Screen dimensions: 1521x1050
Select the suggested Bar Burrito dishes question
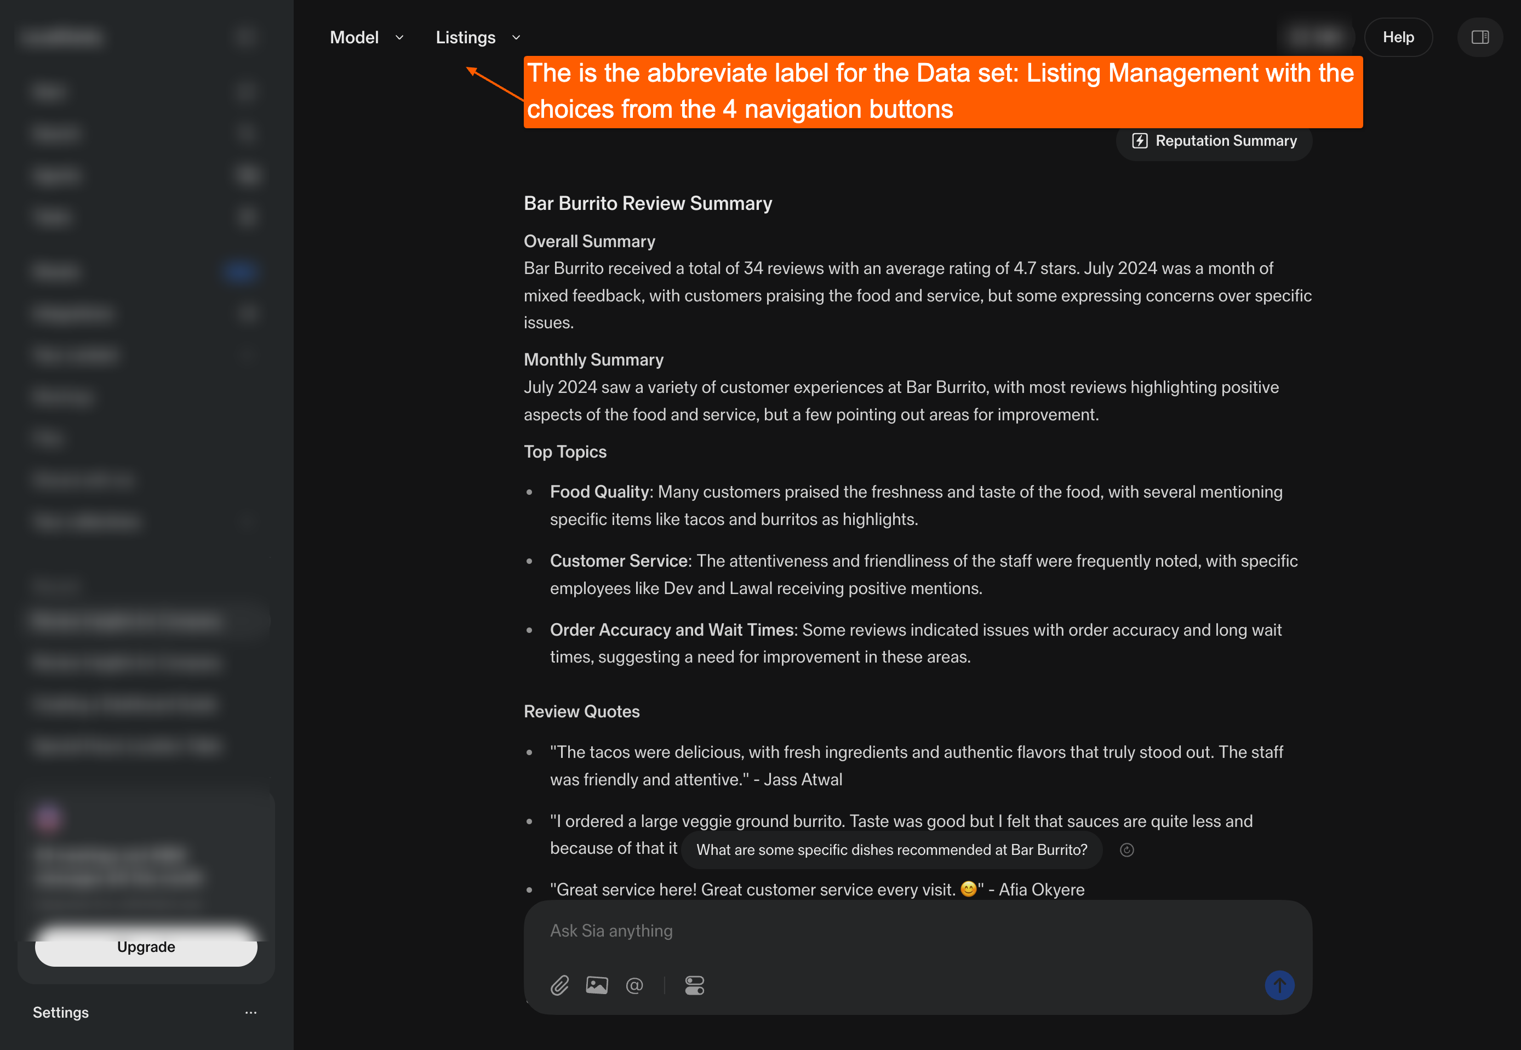pyautogui.click(x=891, y=850)
